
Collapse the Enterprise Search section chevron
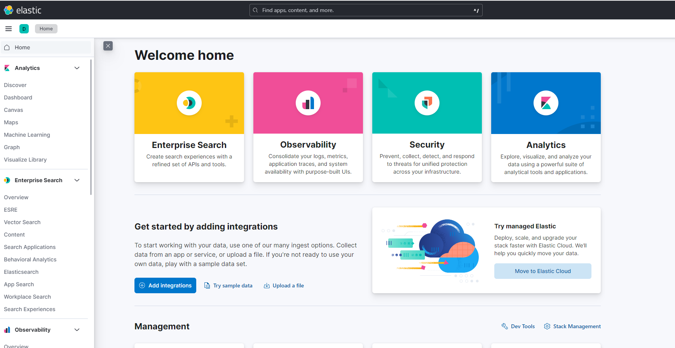coord(77,180)
